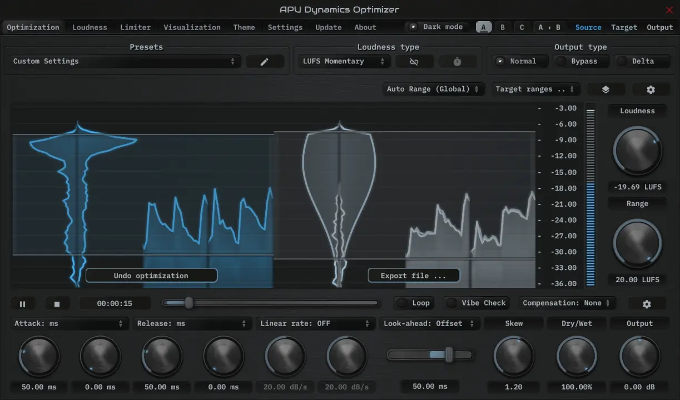Enable the Vibe Check toggle

point(478,303)
